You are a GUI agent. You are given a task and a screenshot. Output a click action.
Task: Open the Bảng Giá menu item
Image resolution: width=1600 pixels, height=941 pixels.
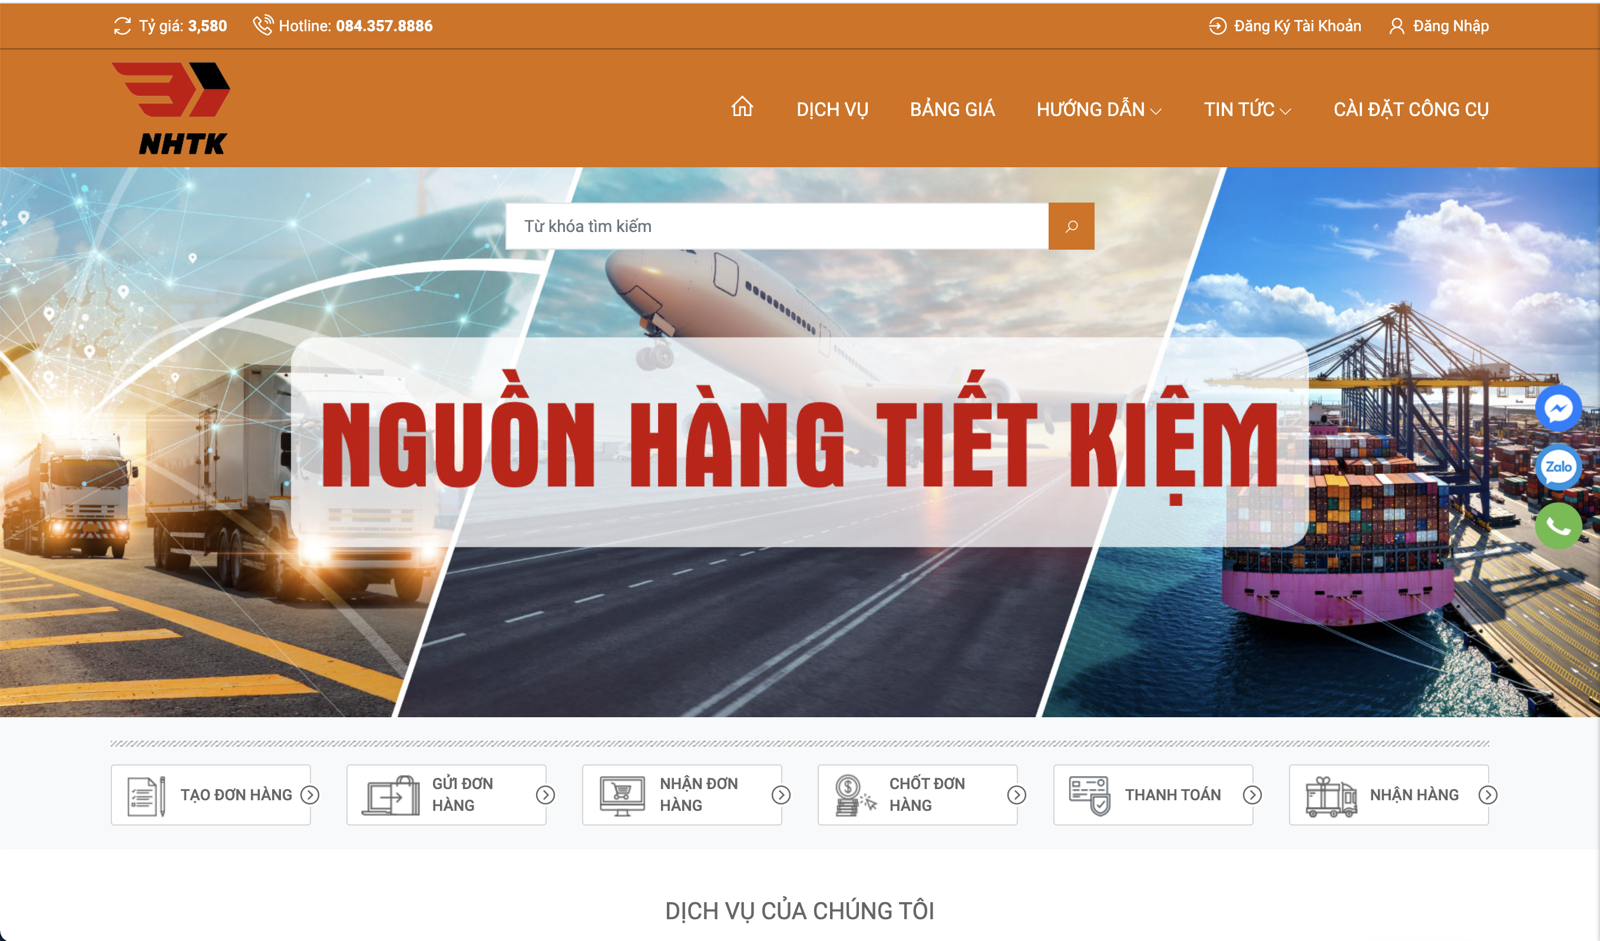point(952,110)
